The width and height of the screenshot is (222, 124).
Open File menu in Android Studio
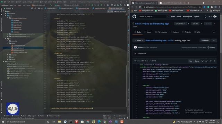[5, 2]
